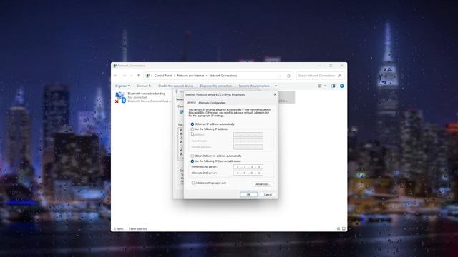Go up one folder level
The image size is (458, 257).
138,76
